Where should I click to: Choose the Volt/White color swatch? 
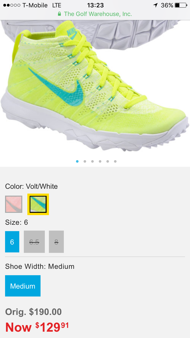click(x=38, y=204)
